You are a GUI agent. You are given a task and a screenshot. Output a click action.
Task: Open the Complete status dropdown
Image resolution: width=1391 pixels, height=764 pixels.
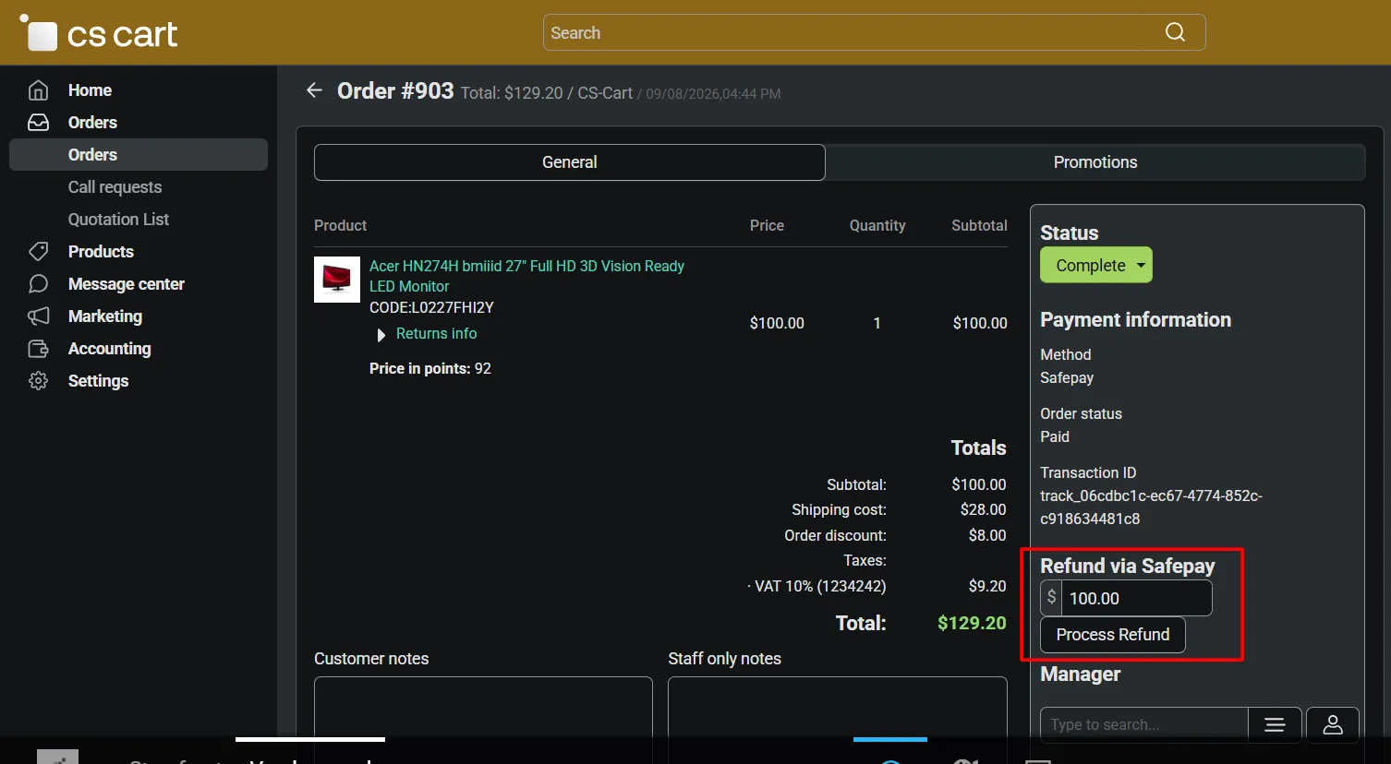pyautogui.click(x=1096, y=266)
